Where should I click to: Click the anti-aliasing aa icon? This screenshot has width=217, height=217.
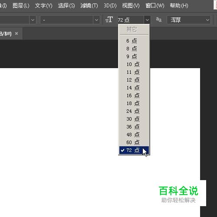pyautogui.click(x=159, y=20)
